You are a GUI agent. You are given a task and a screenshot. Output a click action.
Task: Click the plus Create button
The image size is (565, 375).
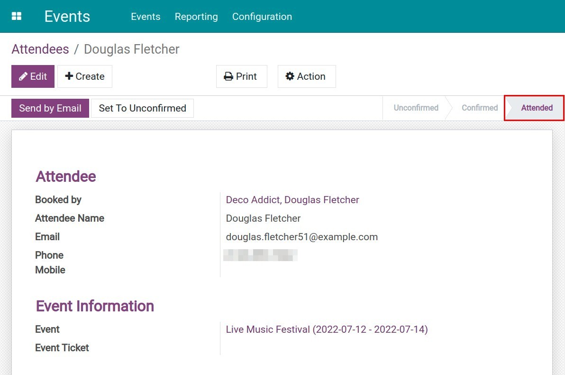(x=85, y=76)
